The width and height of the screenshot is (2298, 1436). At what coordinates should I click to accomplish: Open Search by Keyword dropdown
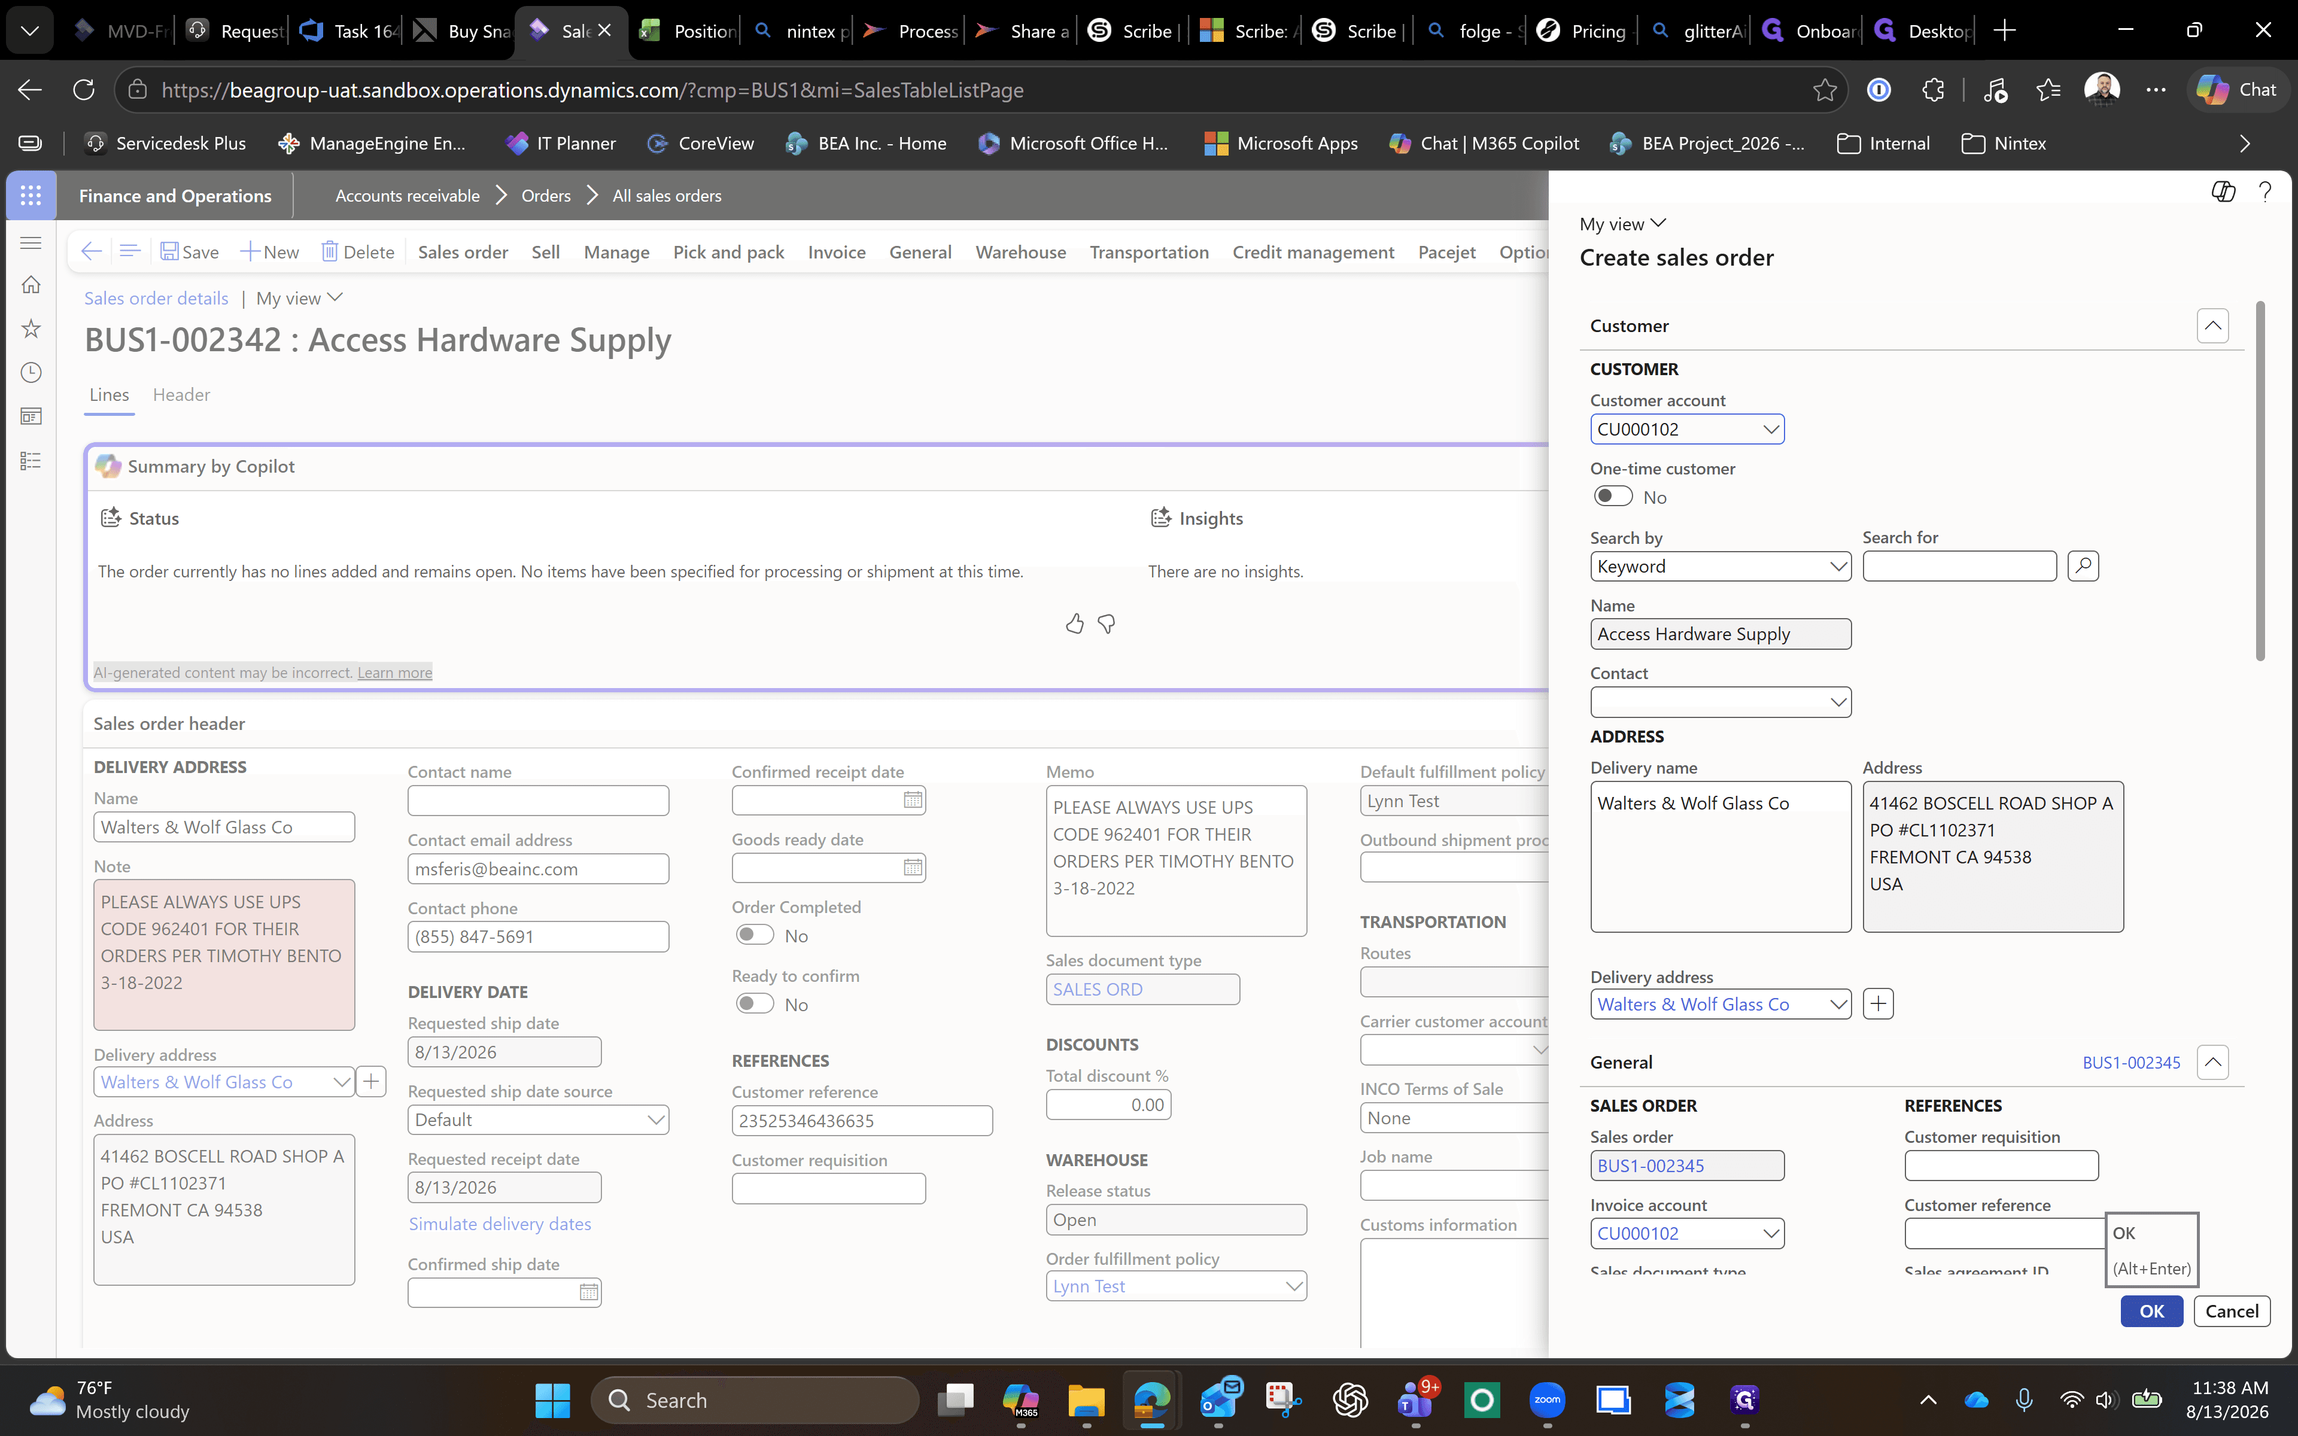click(1837, 566)
